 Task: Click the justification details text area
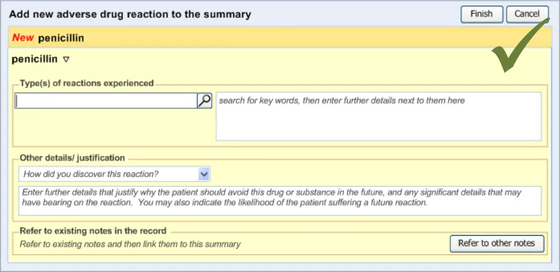click(279, 201)
